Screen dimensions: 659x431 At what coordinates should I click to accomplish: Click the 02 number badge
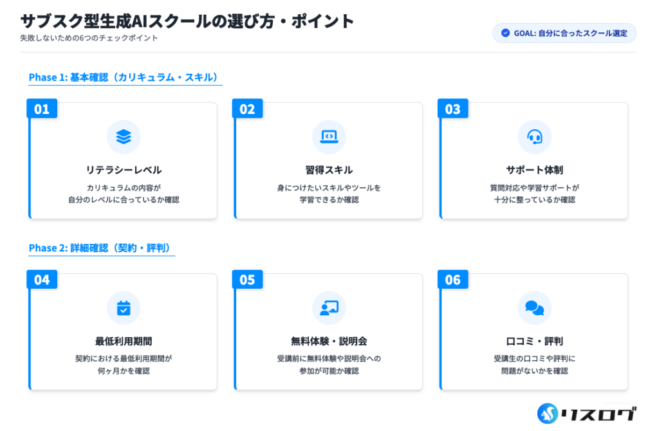click(247, 109)
